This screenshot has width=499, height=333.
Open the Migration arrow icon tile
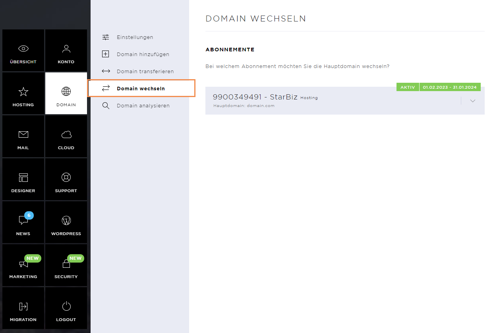[23, 308]
